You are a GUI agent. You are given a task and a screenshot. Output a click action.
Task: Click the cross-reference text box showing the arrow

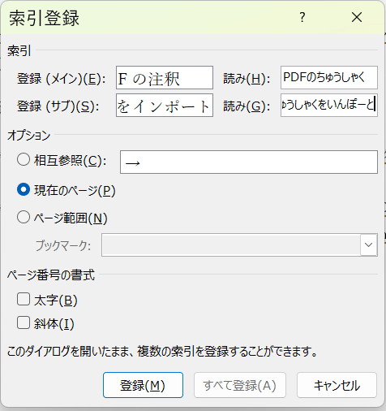pyautogui.click(x=249, y=162)
